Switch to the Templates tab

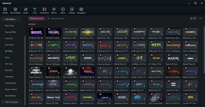pos(81,11)
